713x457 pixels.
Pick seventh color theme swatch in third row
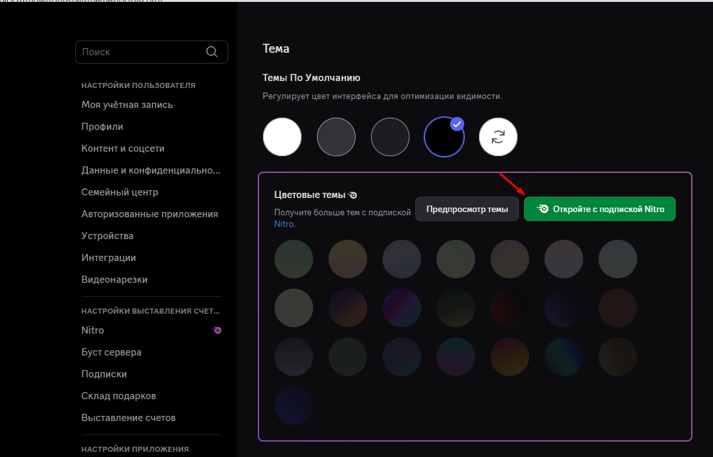coord(617,357)
